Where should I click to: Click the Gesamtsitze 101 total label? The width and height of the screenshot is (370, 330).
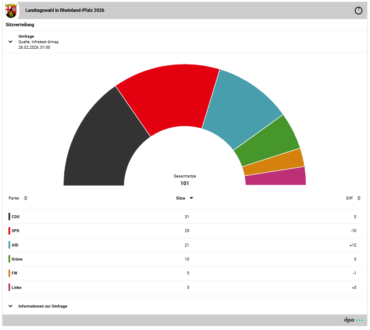pos(185,180)
